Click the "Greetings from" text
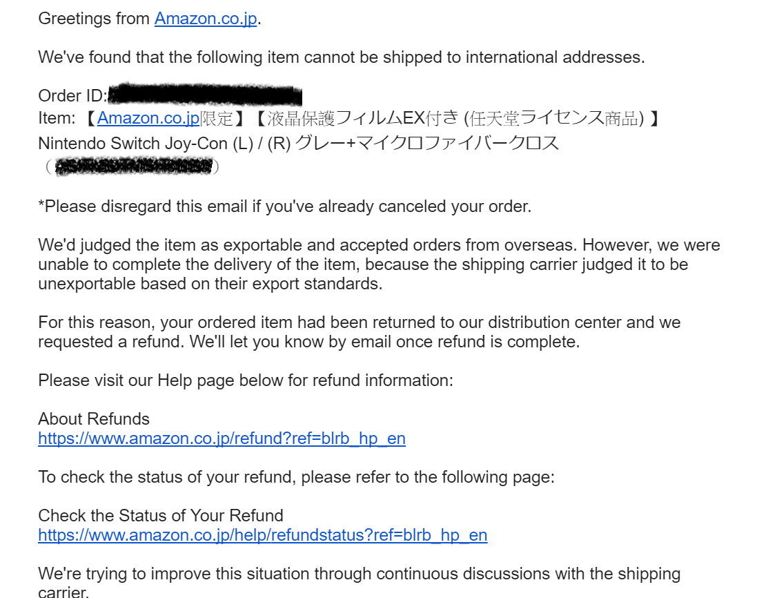The image size is (757, 598). (95, 19)
